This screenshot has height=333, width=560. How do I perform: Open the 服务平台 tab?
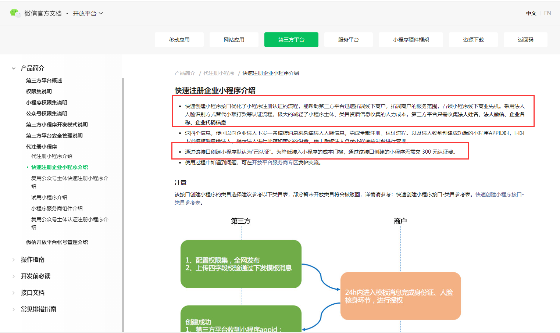[x=349, y=40]
